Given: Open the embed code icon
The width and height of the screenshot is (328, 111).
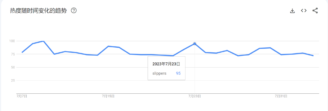Looking at the screenshot, I should 304,10.
